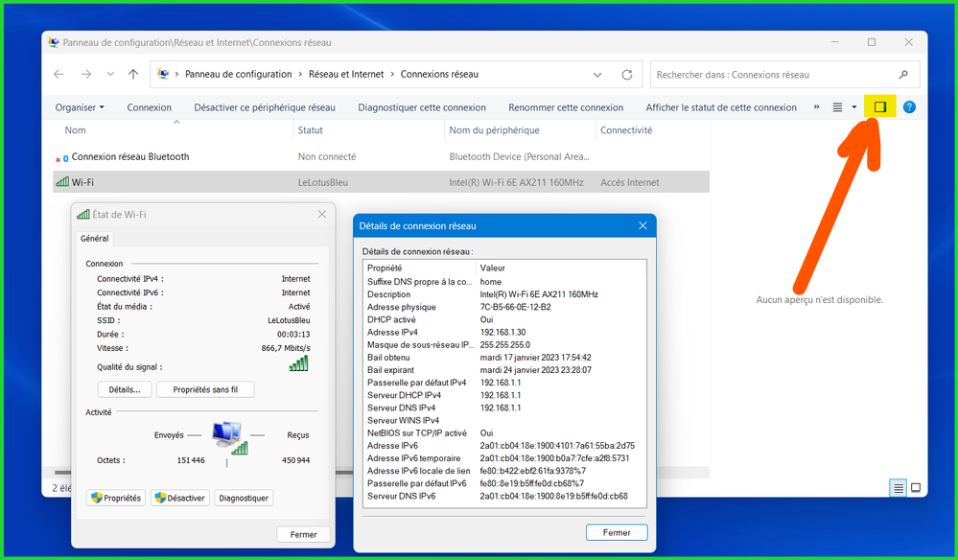
Task: Toggle the highlighted preview pane button
Action: point(879,107)
